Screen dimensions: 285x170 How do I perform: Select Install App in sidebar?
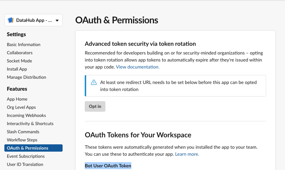17,69
